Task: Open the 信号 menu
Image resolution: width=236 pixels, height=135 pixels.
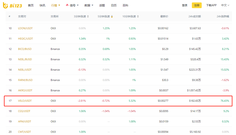Action: pyautogui.click(x=74, y=5)
